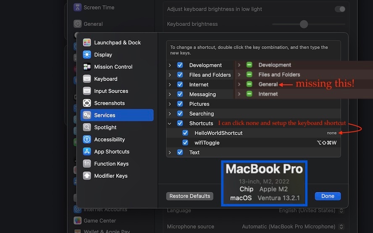The height and width of the screenshot is (233, 373).
Task: Open Launchpad & Dock shortcuts category
Action: click(x=117, y=42)
